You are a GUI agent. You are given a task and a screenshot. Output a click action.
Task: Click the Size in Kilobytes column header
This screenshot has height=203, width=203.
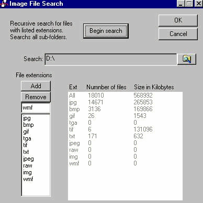point(154,87)
